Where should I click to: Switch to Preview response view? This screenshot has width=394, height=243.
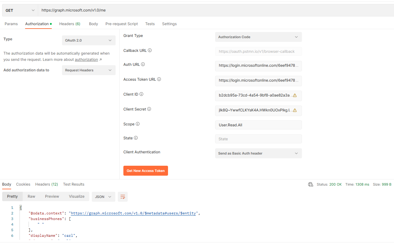(x=52, y=196)
